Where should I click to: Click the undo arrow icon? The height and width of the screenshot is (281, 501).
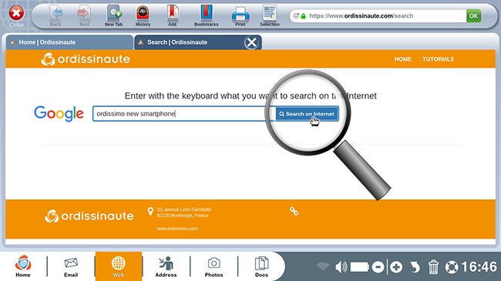click(x=415, y=267)
